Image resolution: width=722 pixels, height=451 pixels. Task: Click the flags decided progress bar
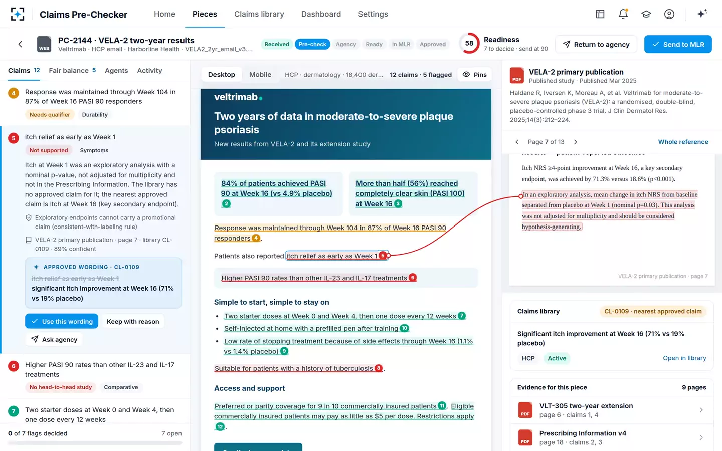[x=95, y=443]
